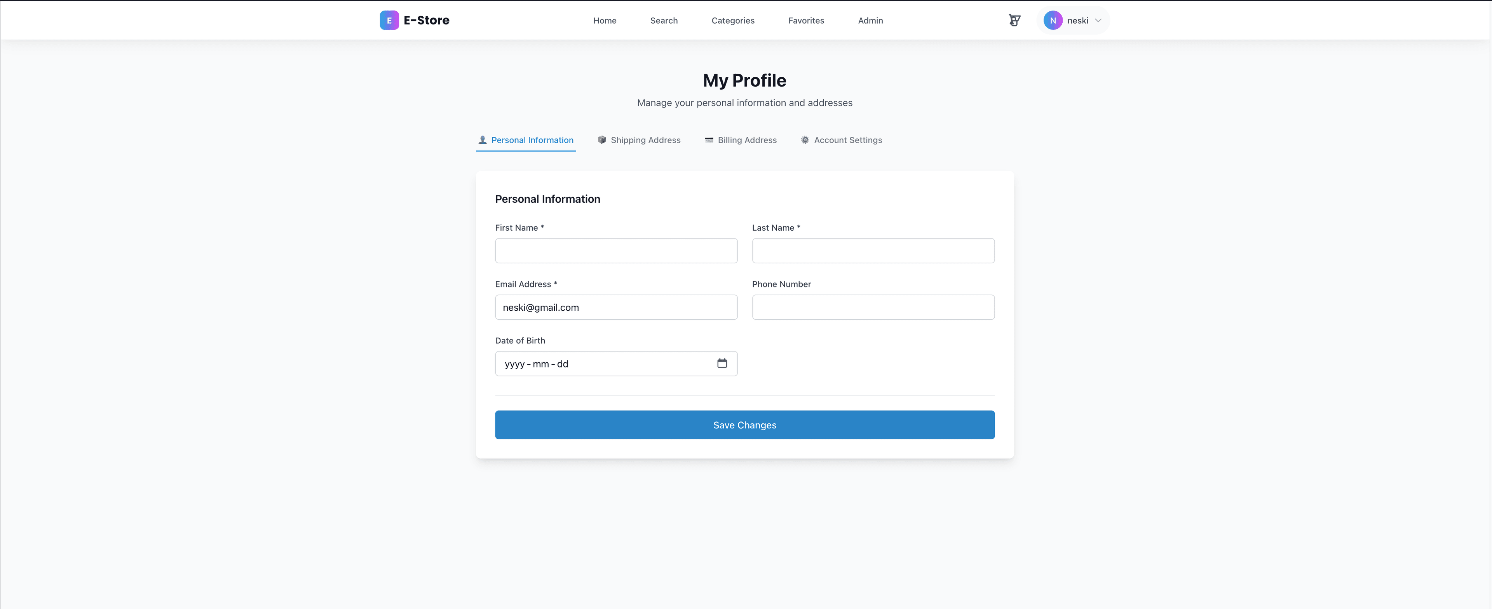Click the Account Settings gear icon

click(x=805, y=140)
